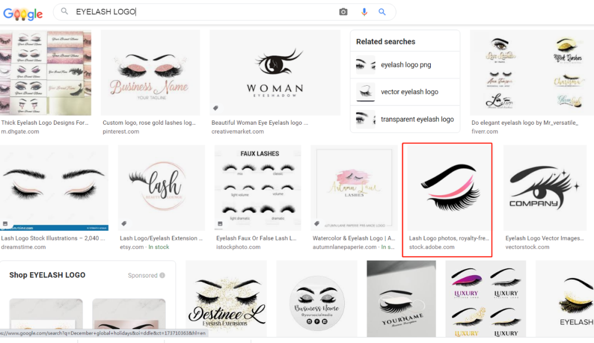Click 'Lash Logo photos, royalty-fre...' caption
The image size is (594, 343).
click(x=449, y=238)
